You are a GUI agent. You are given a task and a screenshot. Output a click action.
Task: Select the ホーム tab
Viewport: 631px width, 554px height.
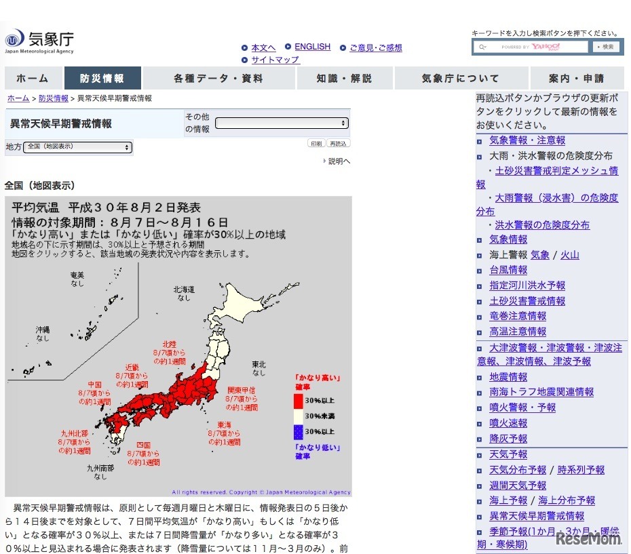coord(31,78)
